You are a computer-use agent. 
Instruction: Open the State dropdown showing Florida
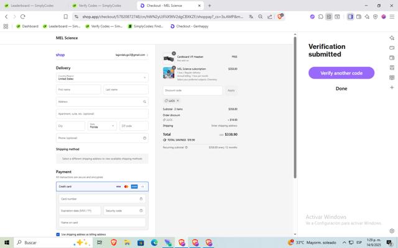pyautogui.click(x=102, y=126)
